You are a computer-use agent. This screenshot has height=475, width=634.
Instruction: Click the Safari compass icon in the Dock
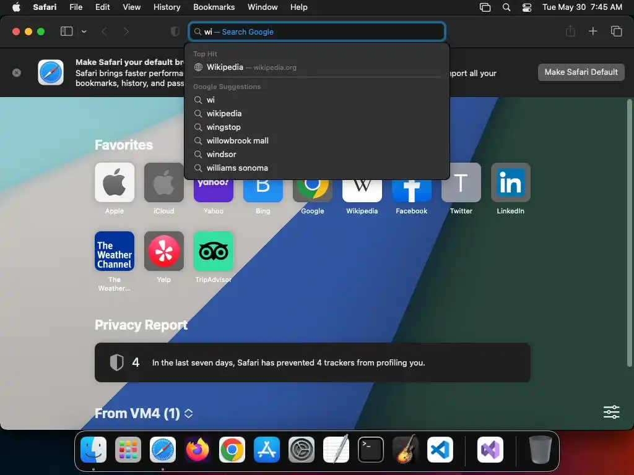(x=163, y=450)
